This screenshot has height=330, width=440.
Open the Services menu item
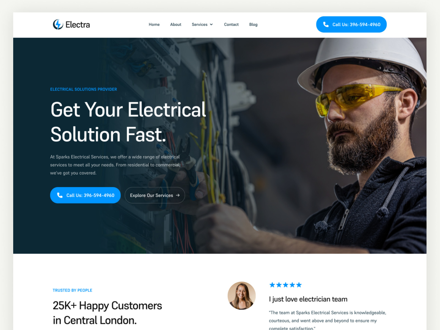point(200,24)
